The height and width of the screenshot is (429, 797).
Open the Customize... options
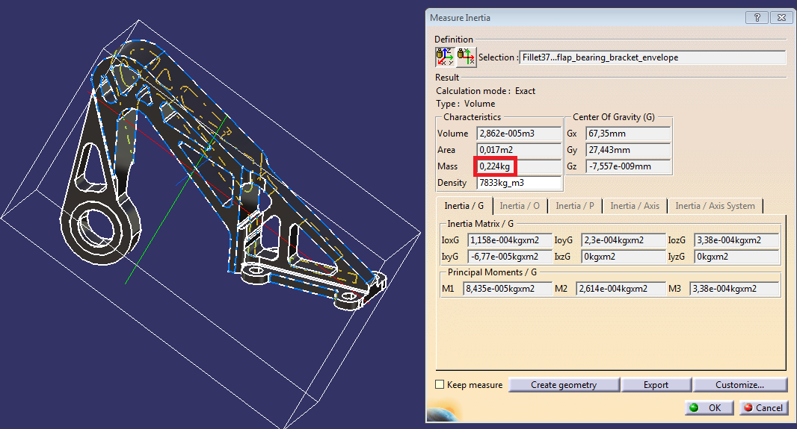[x=739, y=385]
